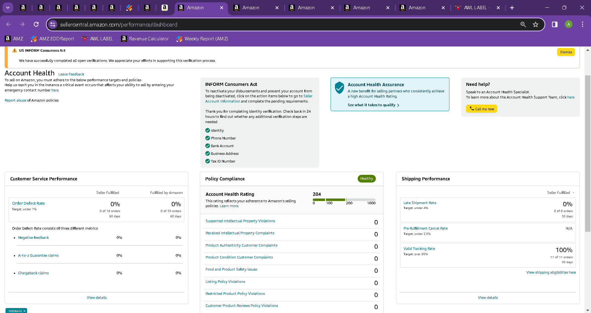Open the AMZ EOD Report bookmark
The image size is (591, 313).
[x=53, y=39]
